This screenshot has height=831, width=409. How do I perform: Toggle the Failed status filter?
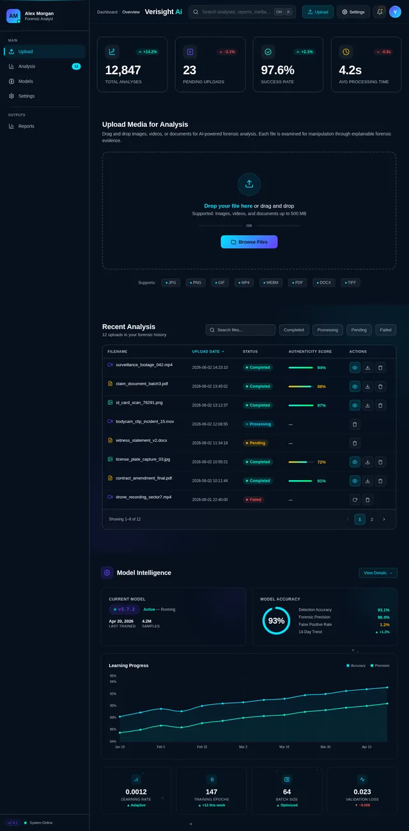[x=386, y=330]
